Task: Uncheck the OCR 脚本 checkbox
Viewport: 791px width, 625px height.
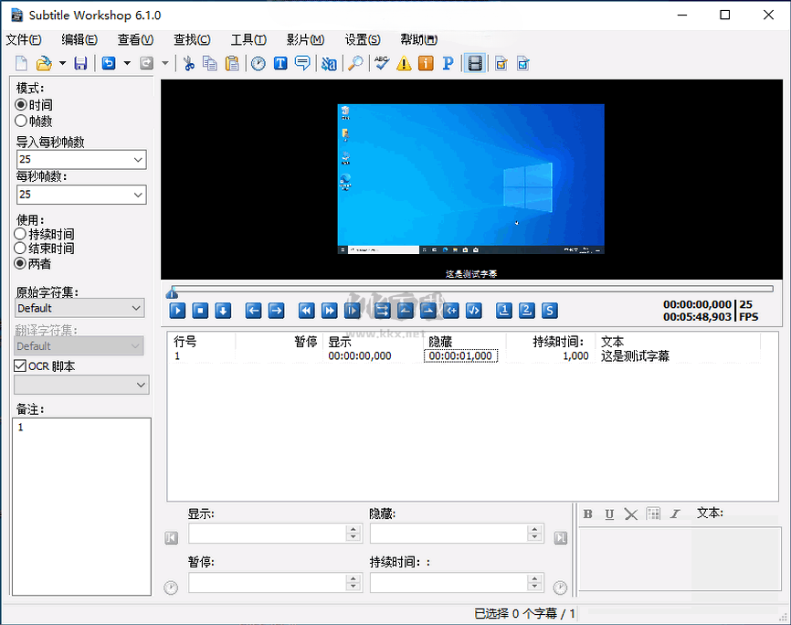Action: pyautogui.click(x=21, y=365)
